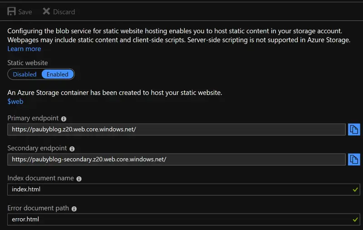
Task: Select the Secondary endpoint URL field
Action: [x=177, y=159]
